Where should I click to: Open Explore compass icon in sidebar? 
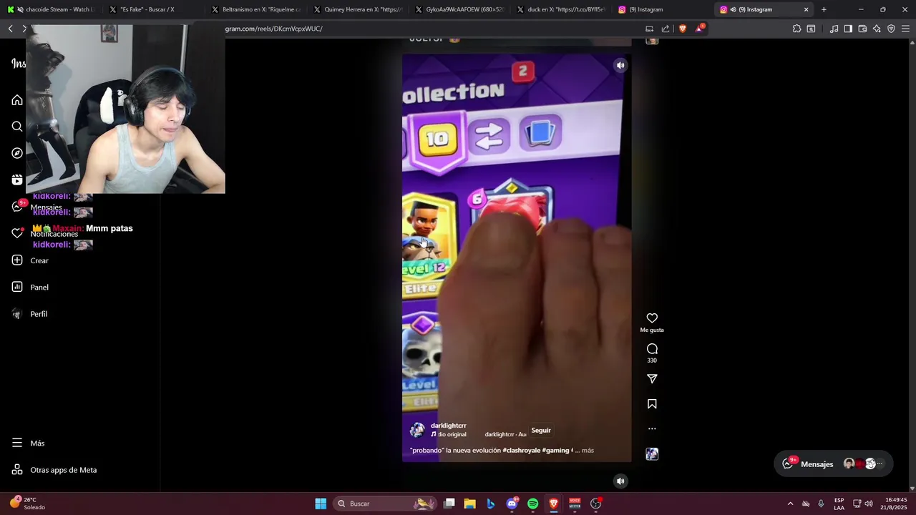[17, 153]
